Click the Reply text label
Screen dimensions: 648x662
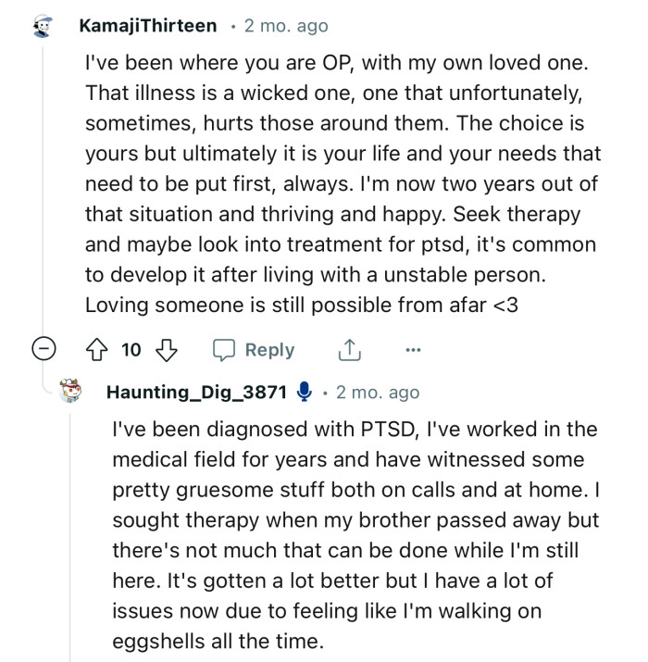(269, 350)
